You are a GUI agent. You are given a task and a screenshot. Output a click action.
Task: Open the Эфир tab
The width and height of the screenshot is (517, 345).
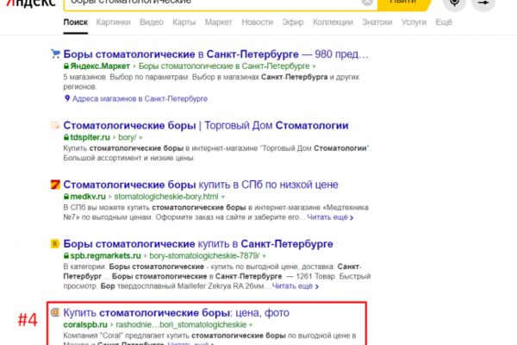(293, 22)
